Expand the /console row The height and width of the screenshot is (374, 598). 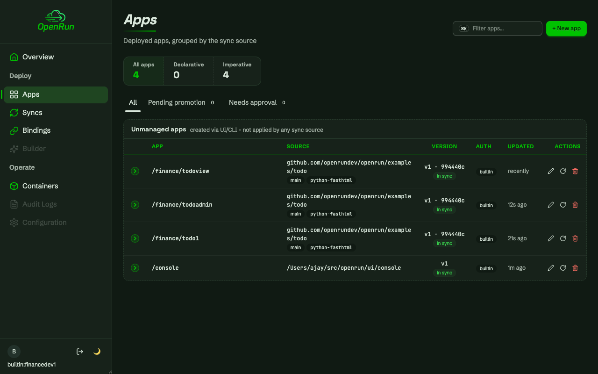(x=135, y=268)
